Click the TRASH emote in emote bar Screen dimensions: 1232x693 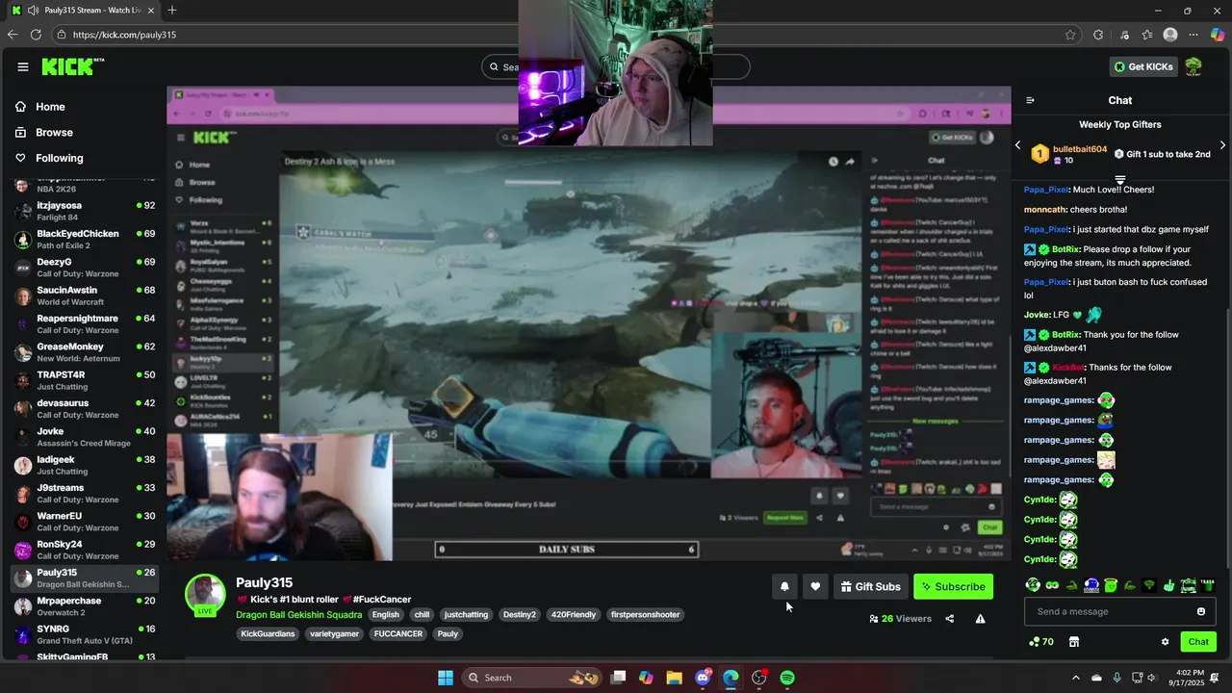(1208, 584)
